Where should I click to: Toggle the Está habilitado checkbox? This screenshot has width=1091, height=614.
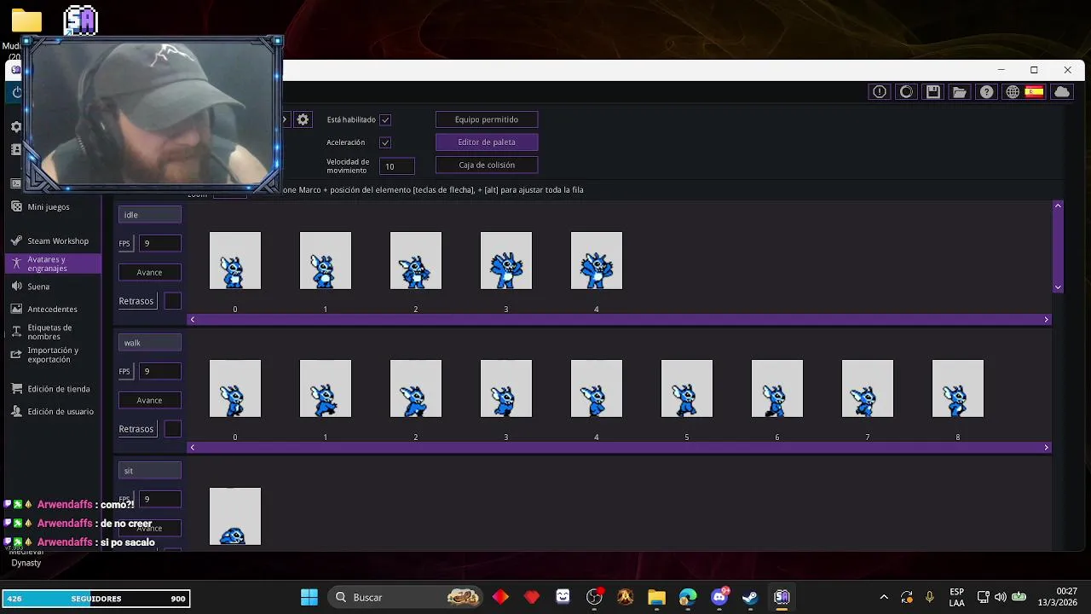coord(385,120)
